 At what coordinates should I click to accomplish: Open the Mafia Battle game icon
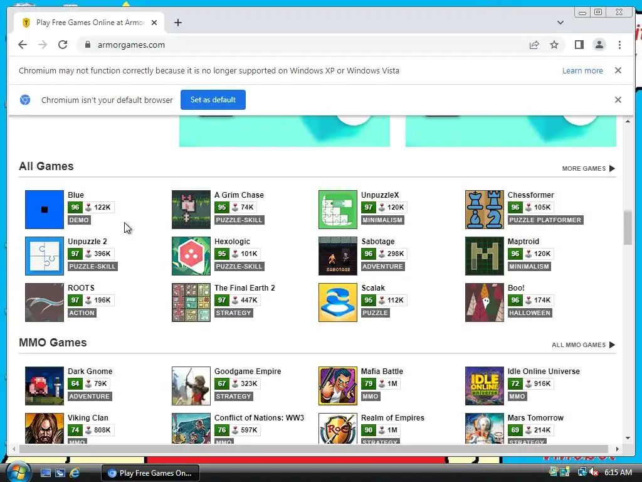point(338,386)
